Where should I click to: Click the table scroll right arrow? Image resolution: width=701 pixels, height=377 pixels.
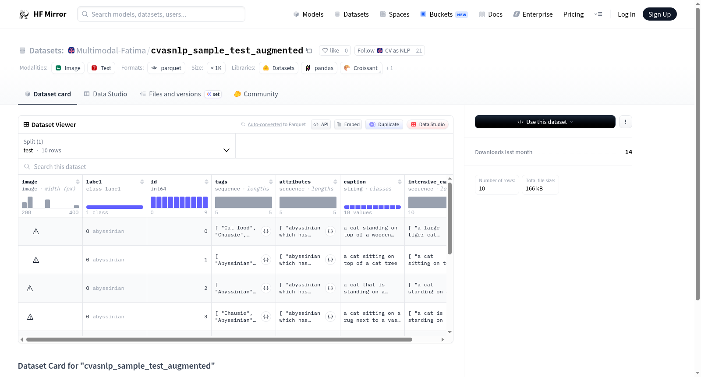[443, 339]
